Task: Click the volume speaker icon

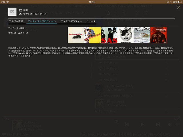Action: pos(169,124)
